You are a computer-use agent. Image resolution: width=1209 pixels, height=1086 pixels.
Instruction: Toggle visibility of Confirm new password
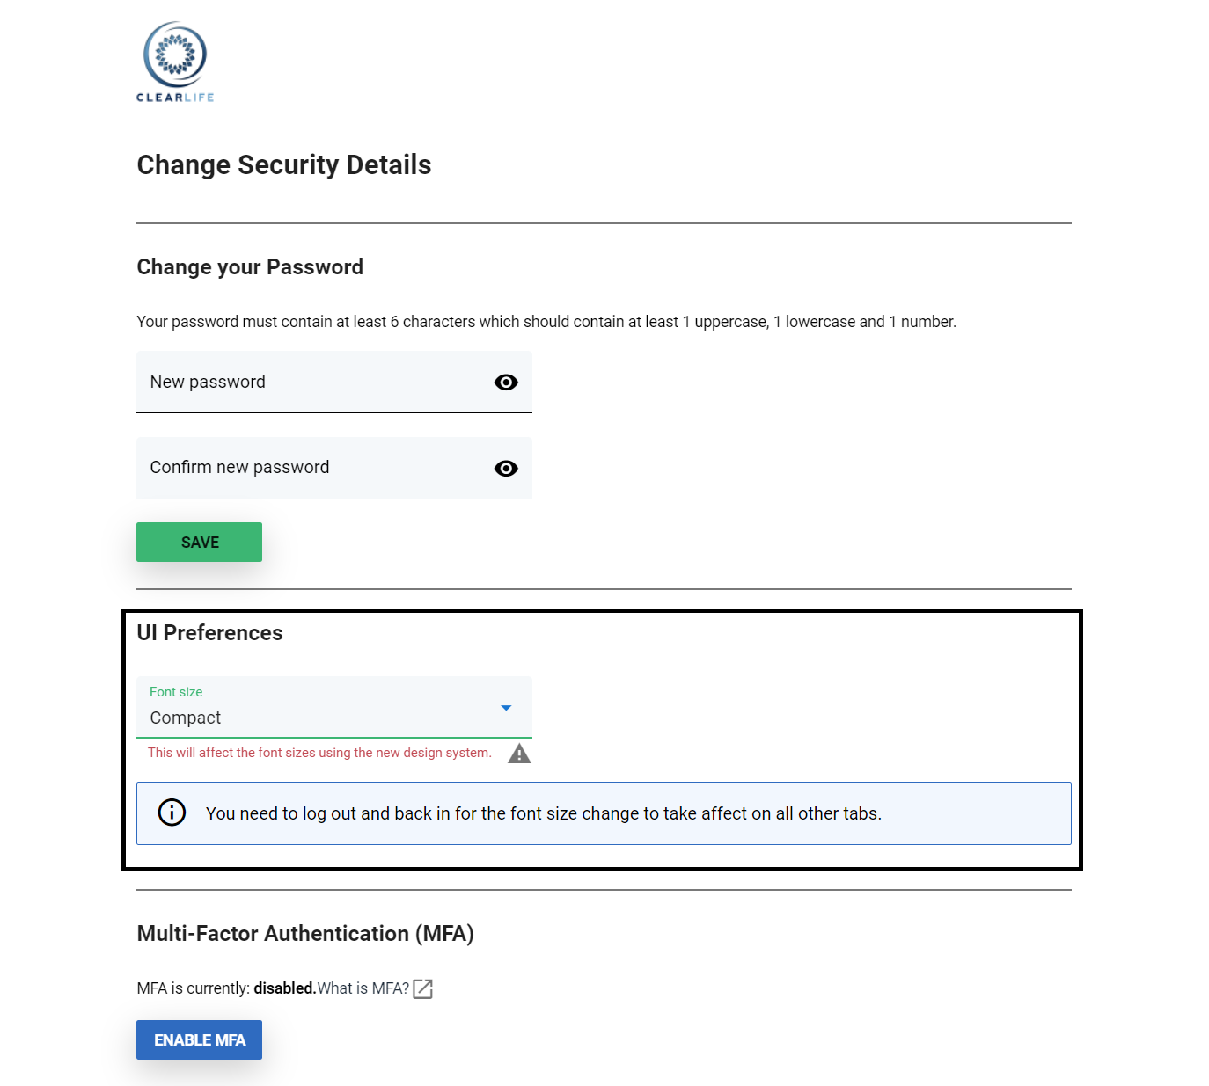tap(506, 469)
